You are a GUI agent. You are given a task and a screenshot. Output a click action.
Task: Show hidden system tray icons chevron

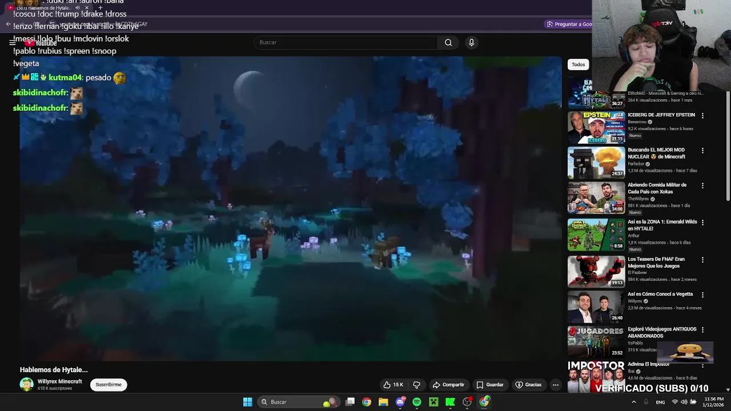click(633, 402)
